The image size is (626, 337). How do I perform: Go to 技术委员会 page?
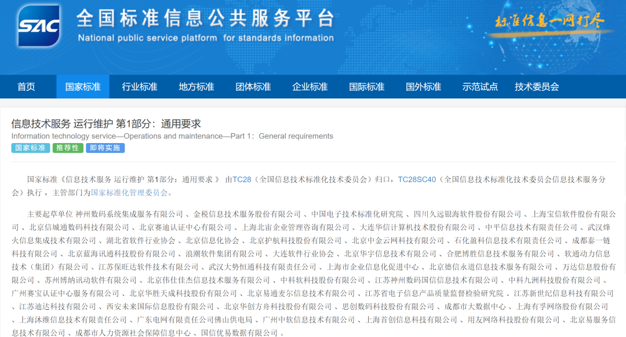(537, 87)
